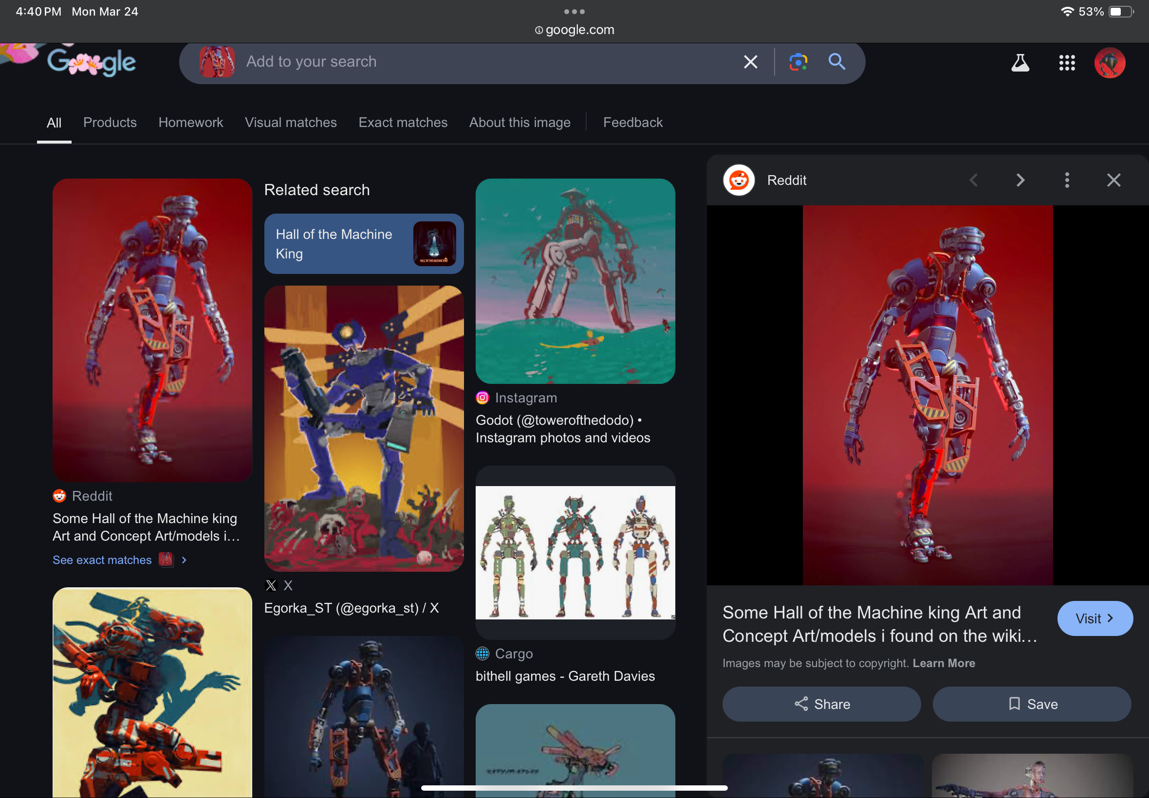This screenshot has height=798, width=1149.
Task: Open the Instagram teal robot image
Action: pos(575,281)
